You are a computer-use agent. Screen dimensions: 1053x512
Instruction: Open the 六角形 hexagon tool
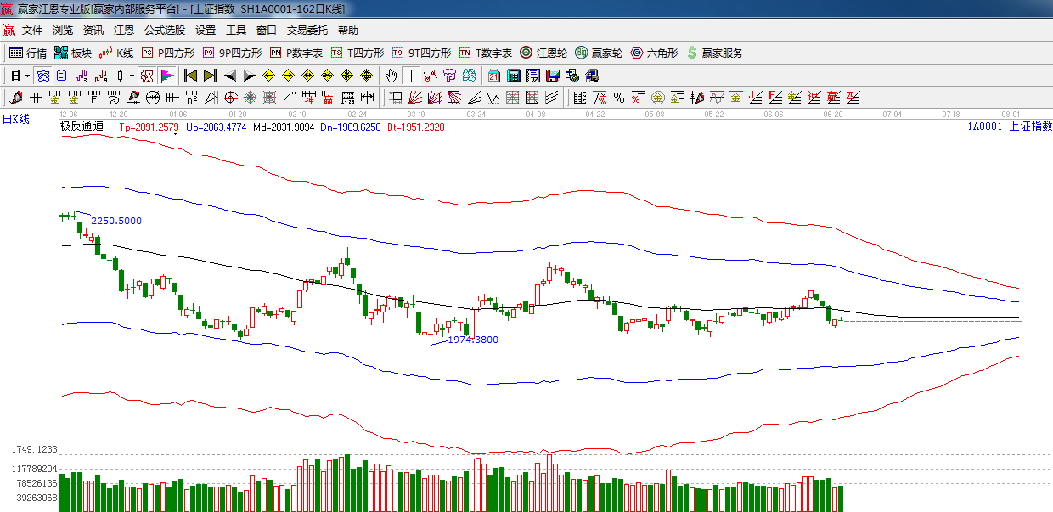coord(653,53)
